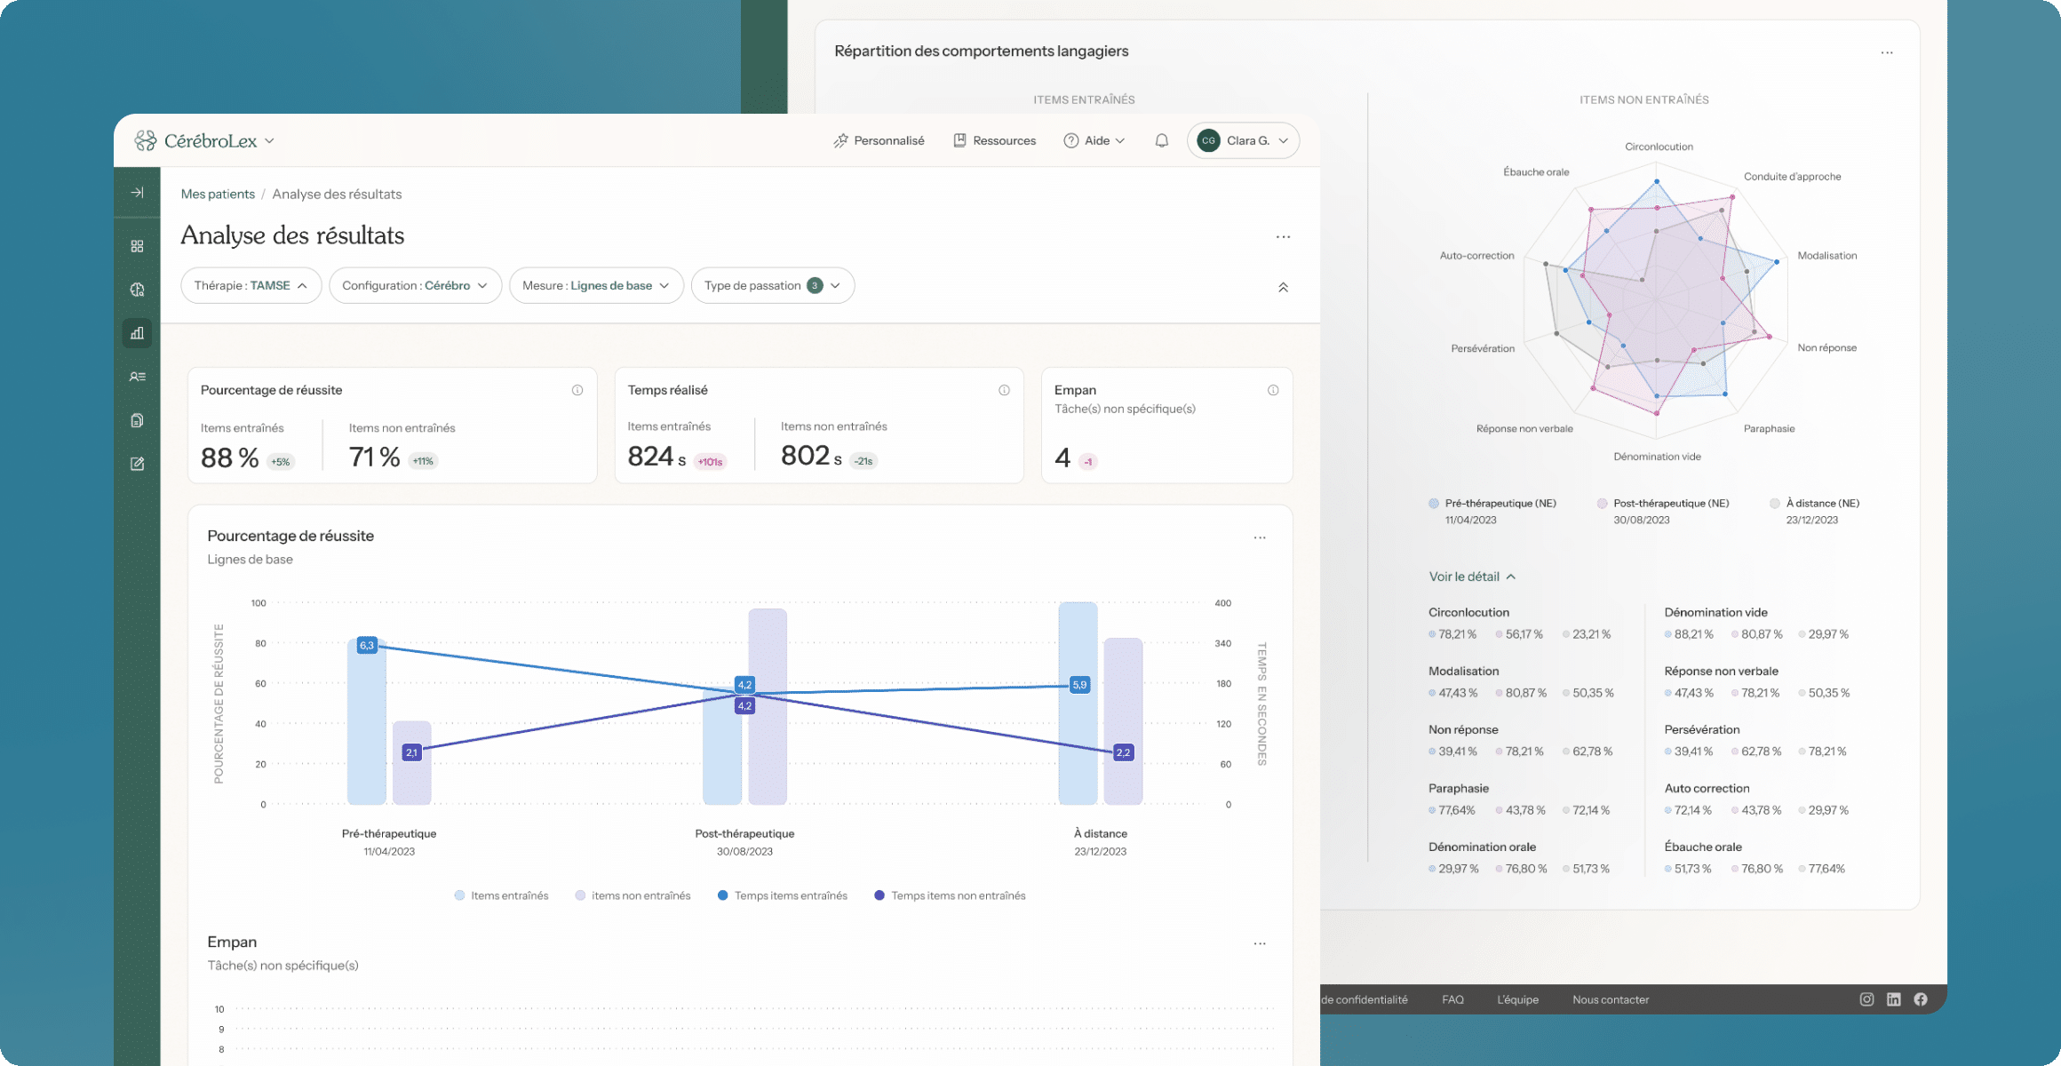Click the Circonlocution label on radar chart
Image resolution: width=2061 pixels, height=1066 pixels.
[1659, 147]
